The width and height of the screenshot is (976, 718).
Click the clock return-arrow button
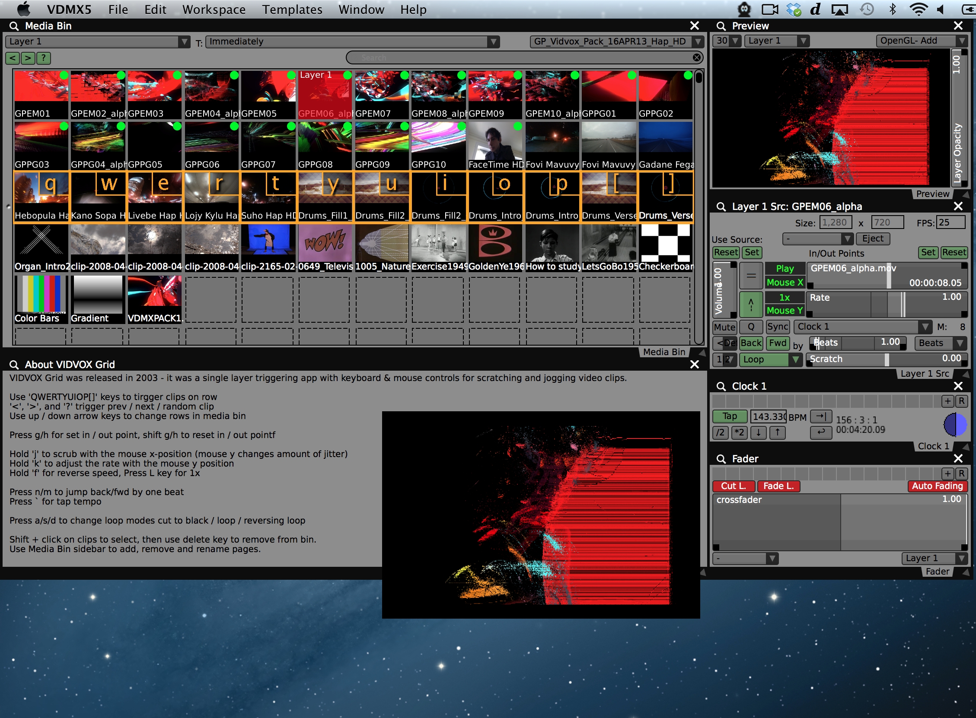coord(821,432)
